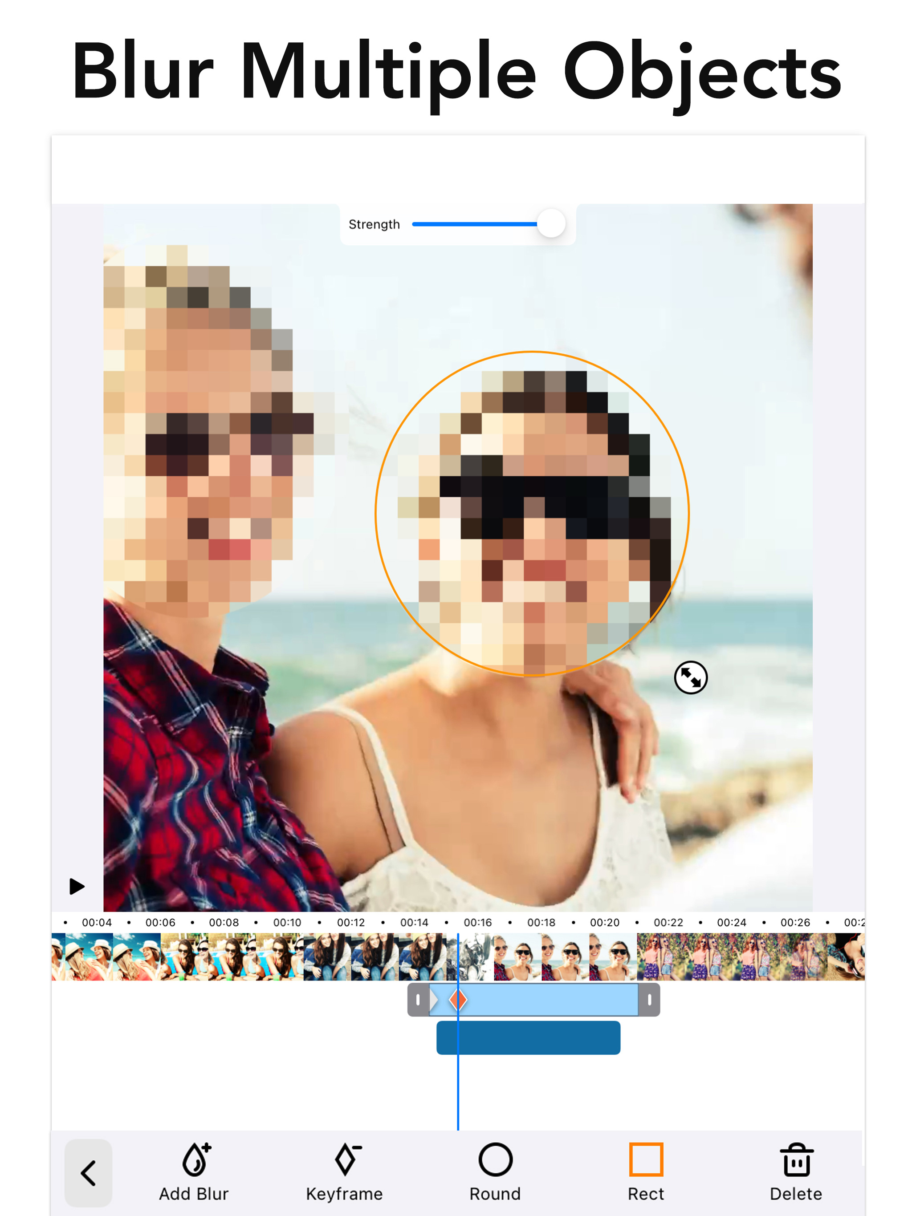Click the right trim handle of blur segment
Image resolution: width=912 pixels, height=1216 pixels.
click(x=649, y=999)
